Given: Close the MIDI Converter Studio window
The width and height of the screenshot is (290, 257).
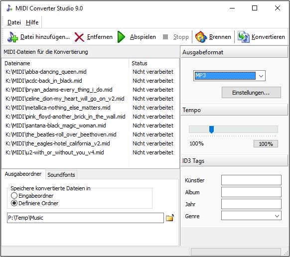Looking at the screenshot, I should pos(277,8).
